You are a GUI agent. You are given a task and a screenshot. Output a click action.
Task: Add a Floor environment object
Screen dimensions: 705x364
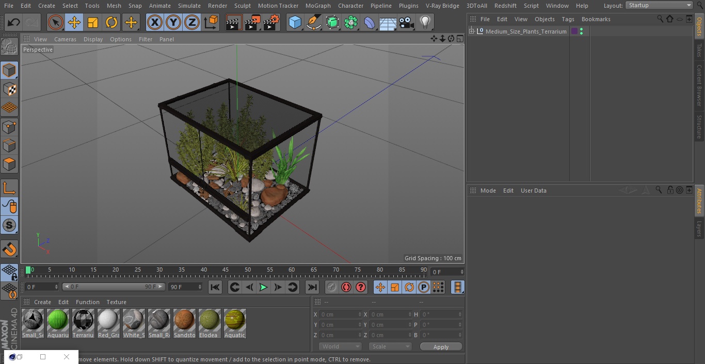pyautogui.click(x=388, y=22)
